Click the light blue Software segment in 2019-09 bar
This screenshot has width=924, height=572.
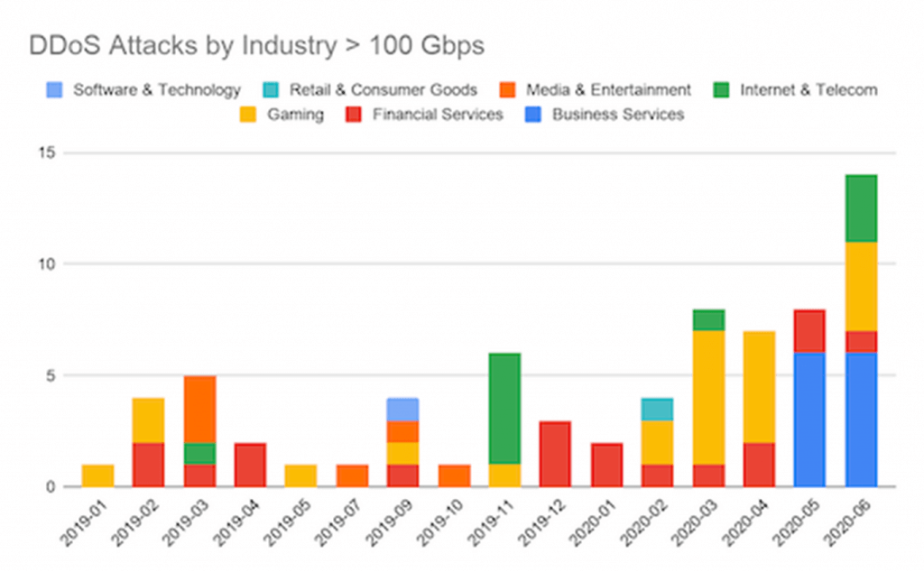(403, 409)
